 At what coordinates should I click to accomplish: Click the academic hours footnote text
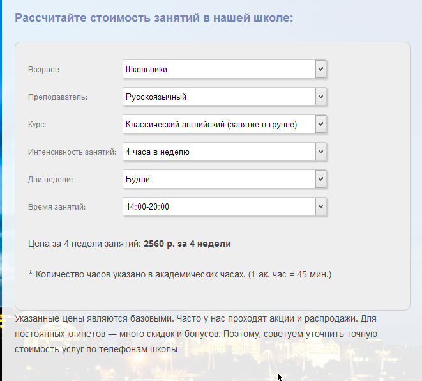(x=181, y=274)
